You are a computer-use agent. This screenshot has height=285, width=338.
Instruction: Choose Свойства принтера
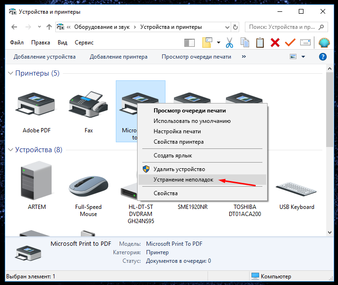pos(202,142)
